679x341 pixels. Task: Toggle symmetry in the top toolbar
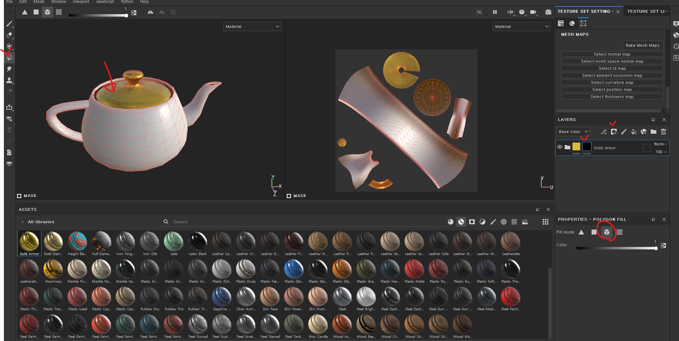(150, 12)
